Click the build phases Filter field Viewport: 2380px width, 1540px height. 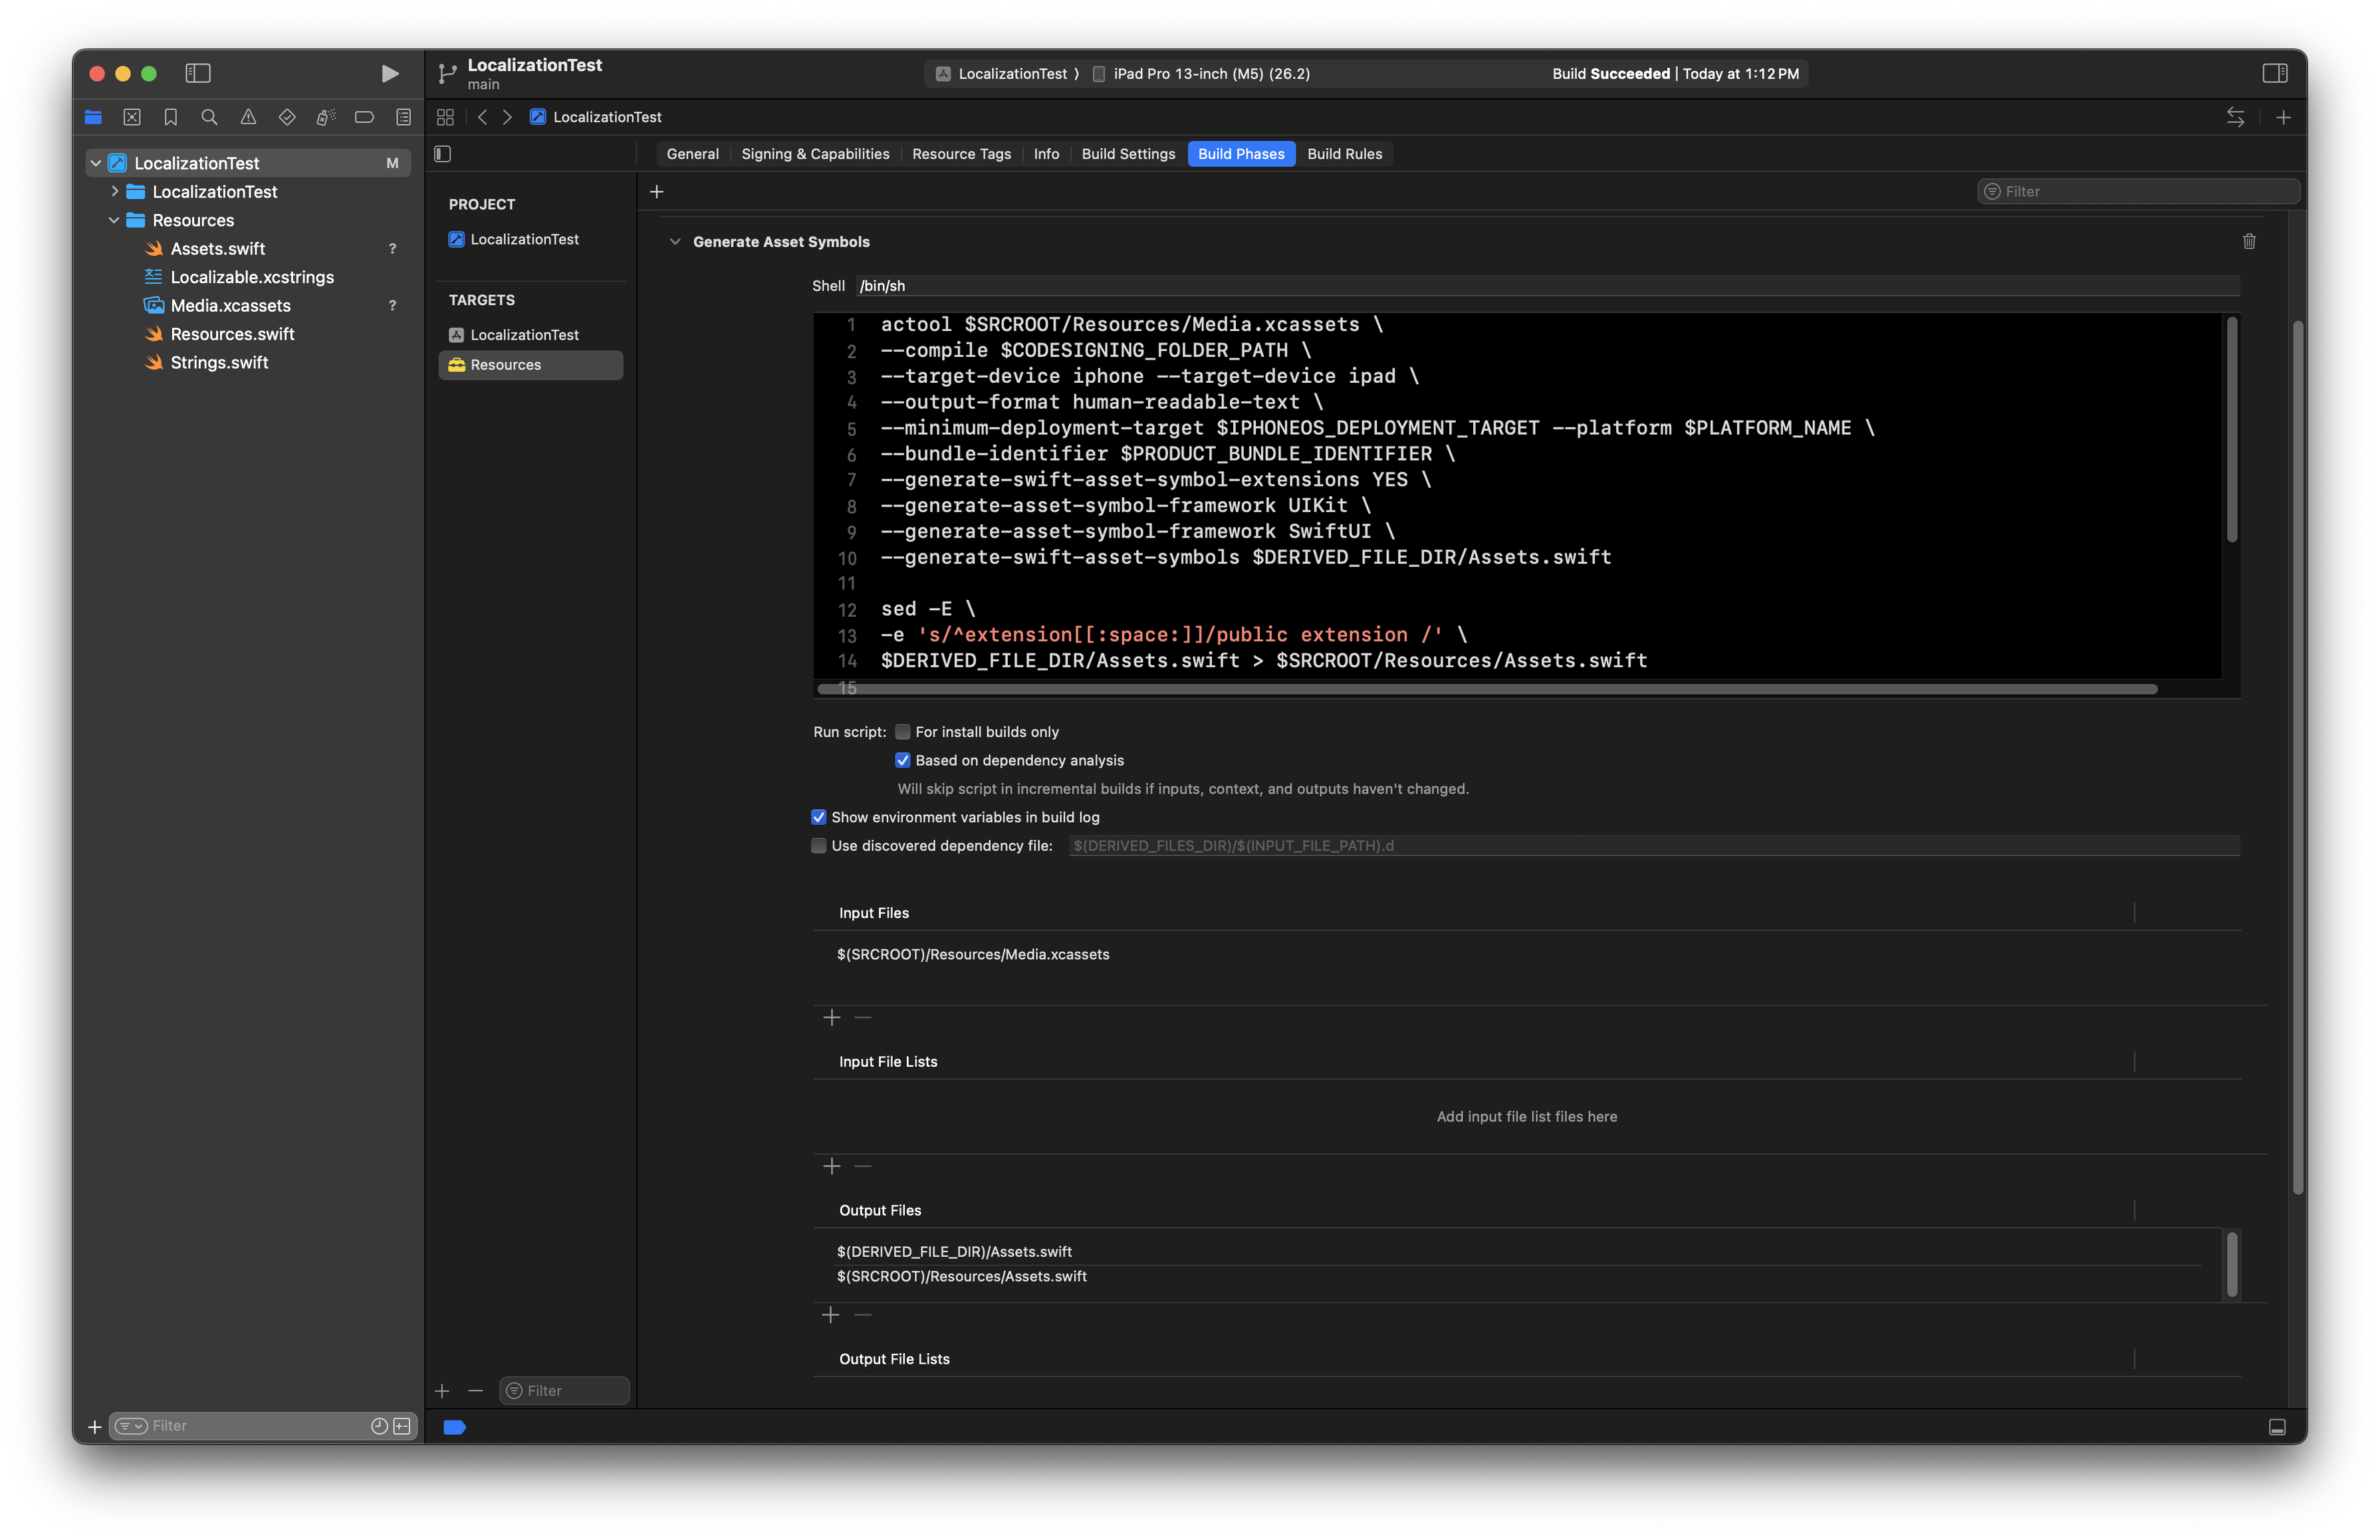click(x=2139, y=191)
